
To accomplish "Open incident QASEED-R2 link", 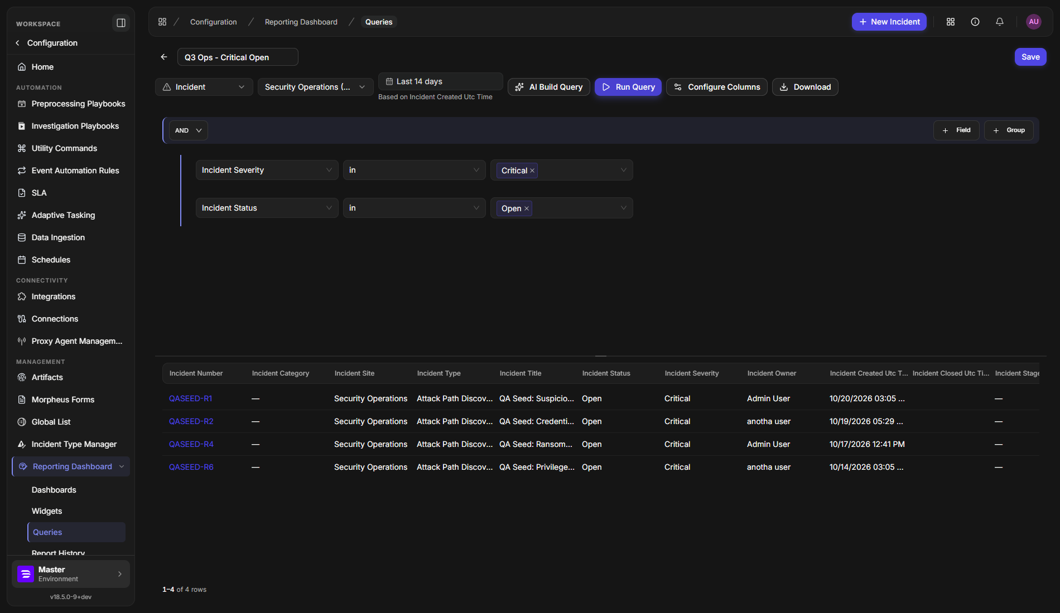I will pos(191,421).
